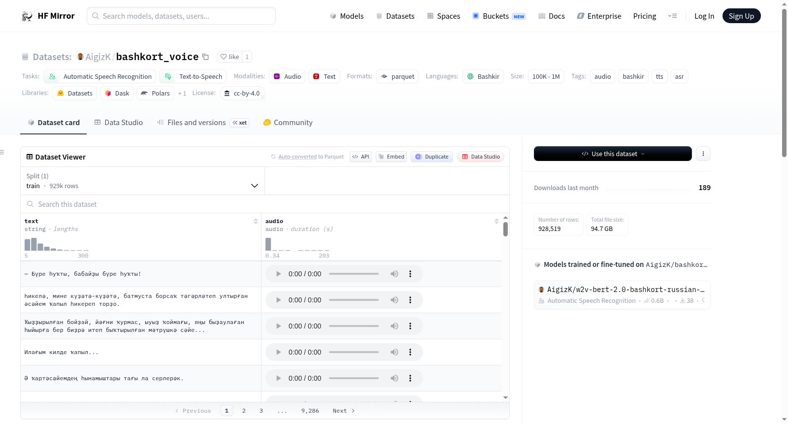The image size is (788, 424).
Task: Jump to page 2 of the viewer
Action: [x=244, y=411]
